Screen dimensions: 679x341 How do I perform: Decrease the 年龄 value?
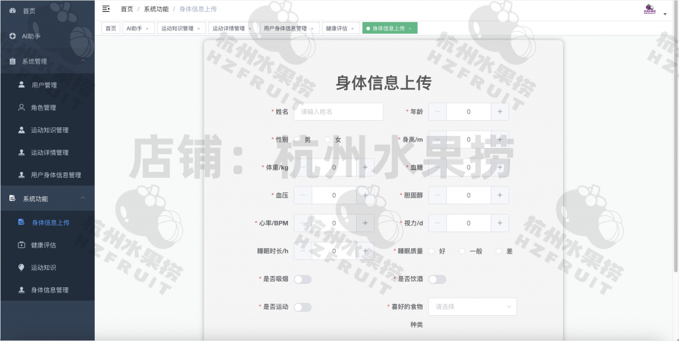(438, 112)
